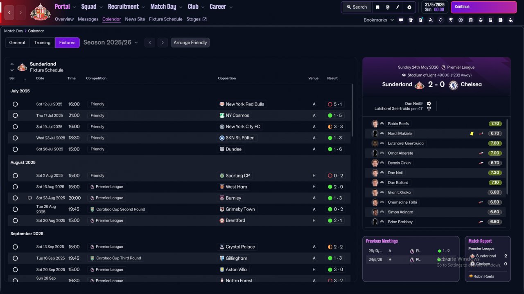Screen dimensions: 524x294
Task: Open the external link icon next to Stages
Action: tap(205, 19)
